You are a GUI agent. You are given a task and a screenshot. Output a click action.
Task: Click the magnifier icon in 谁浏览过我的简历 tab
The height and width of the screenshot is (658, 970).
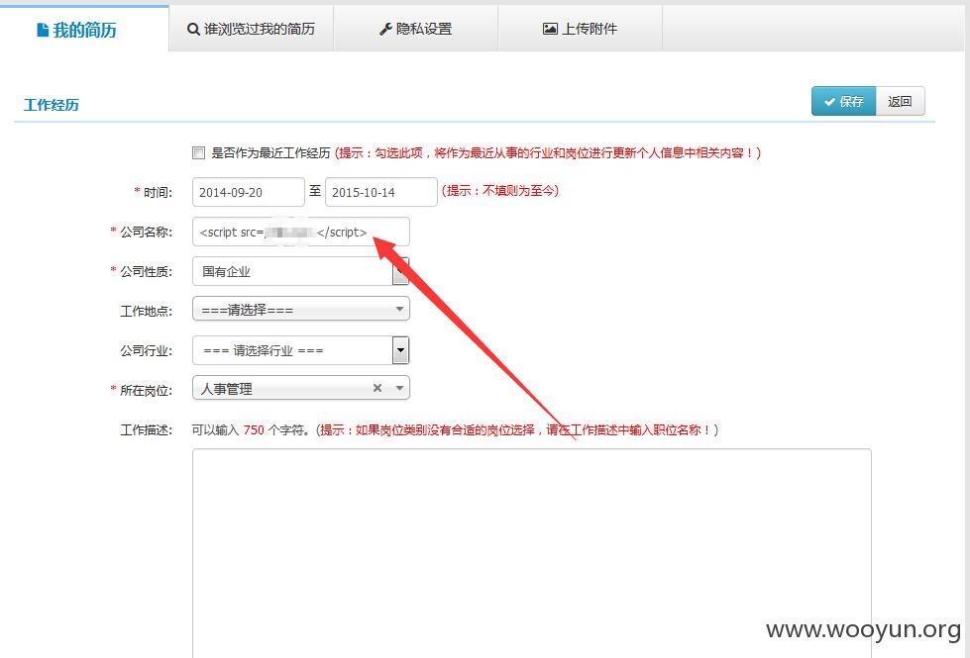(x=193, y=29)
